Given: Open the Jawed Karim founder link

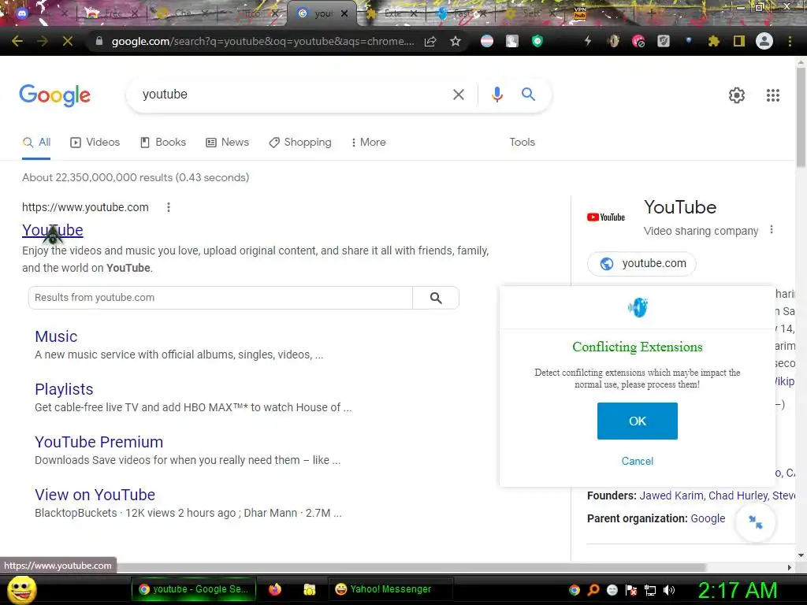Looking at the screenshot, I should pyautogui.click(x=671, y=496).
